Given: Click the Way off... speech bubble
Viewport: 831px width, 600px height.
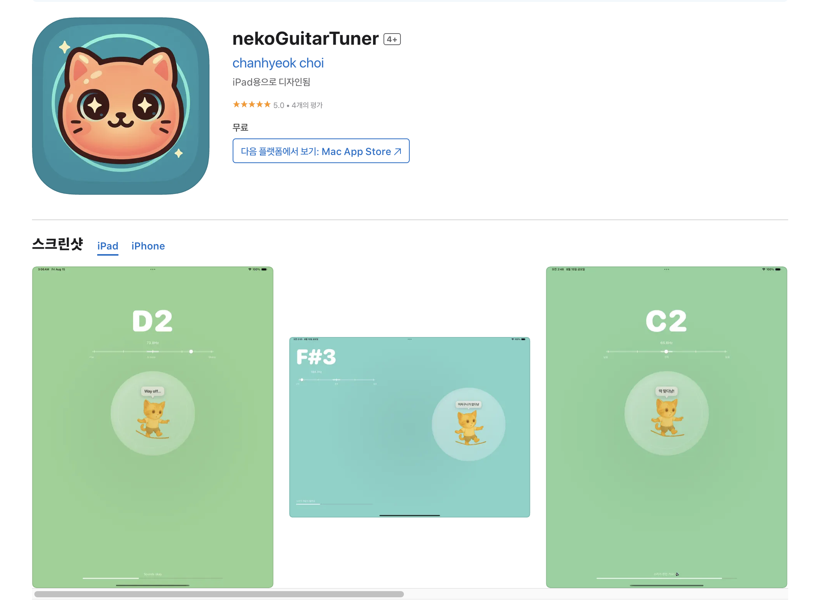Looking at the screenshot, I should (153, 391).
